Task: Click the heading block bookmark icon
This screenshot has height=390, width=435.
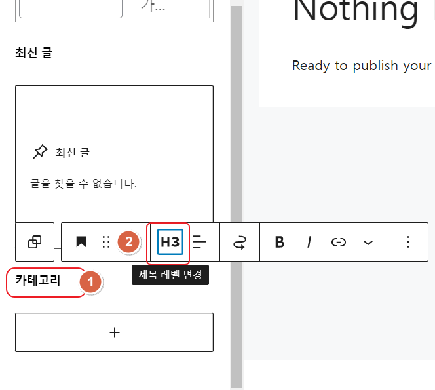Action: click(81, 242)
